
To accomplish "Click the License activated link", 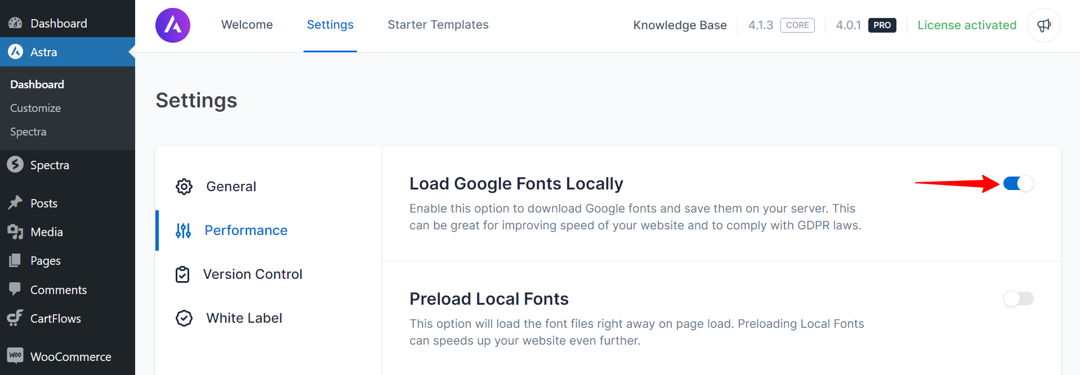I will point(966,25).
